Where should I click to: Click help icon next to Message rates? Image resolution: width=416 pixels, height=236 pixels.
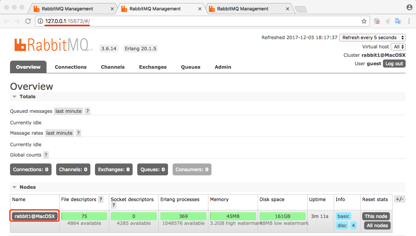pyautogui.click(x=78, y=133)
